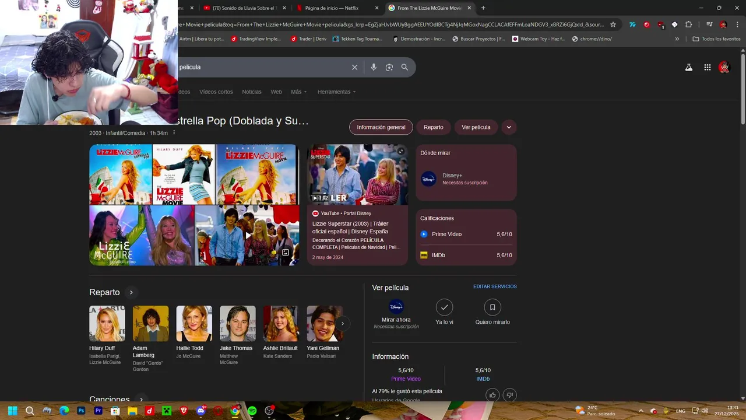Viewport: 746px width, 420px height.
Task: Toggle Quiero mirarlo watchlist bookmark
Action: coord(492,313)
